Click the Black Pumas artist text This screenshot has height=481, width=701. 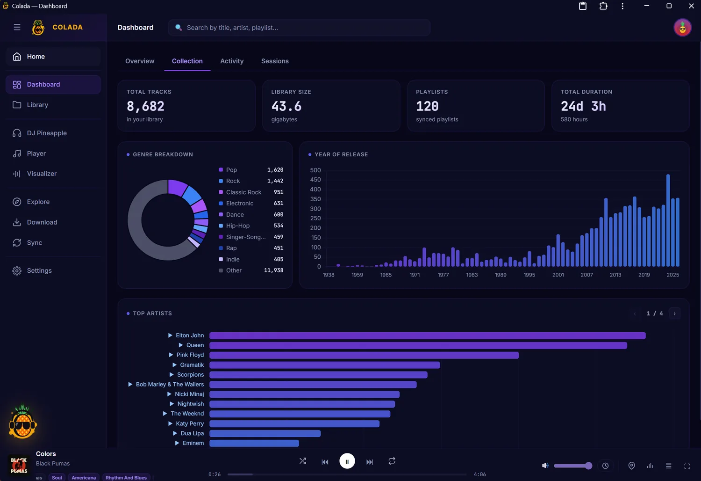(x=53, y=464)
